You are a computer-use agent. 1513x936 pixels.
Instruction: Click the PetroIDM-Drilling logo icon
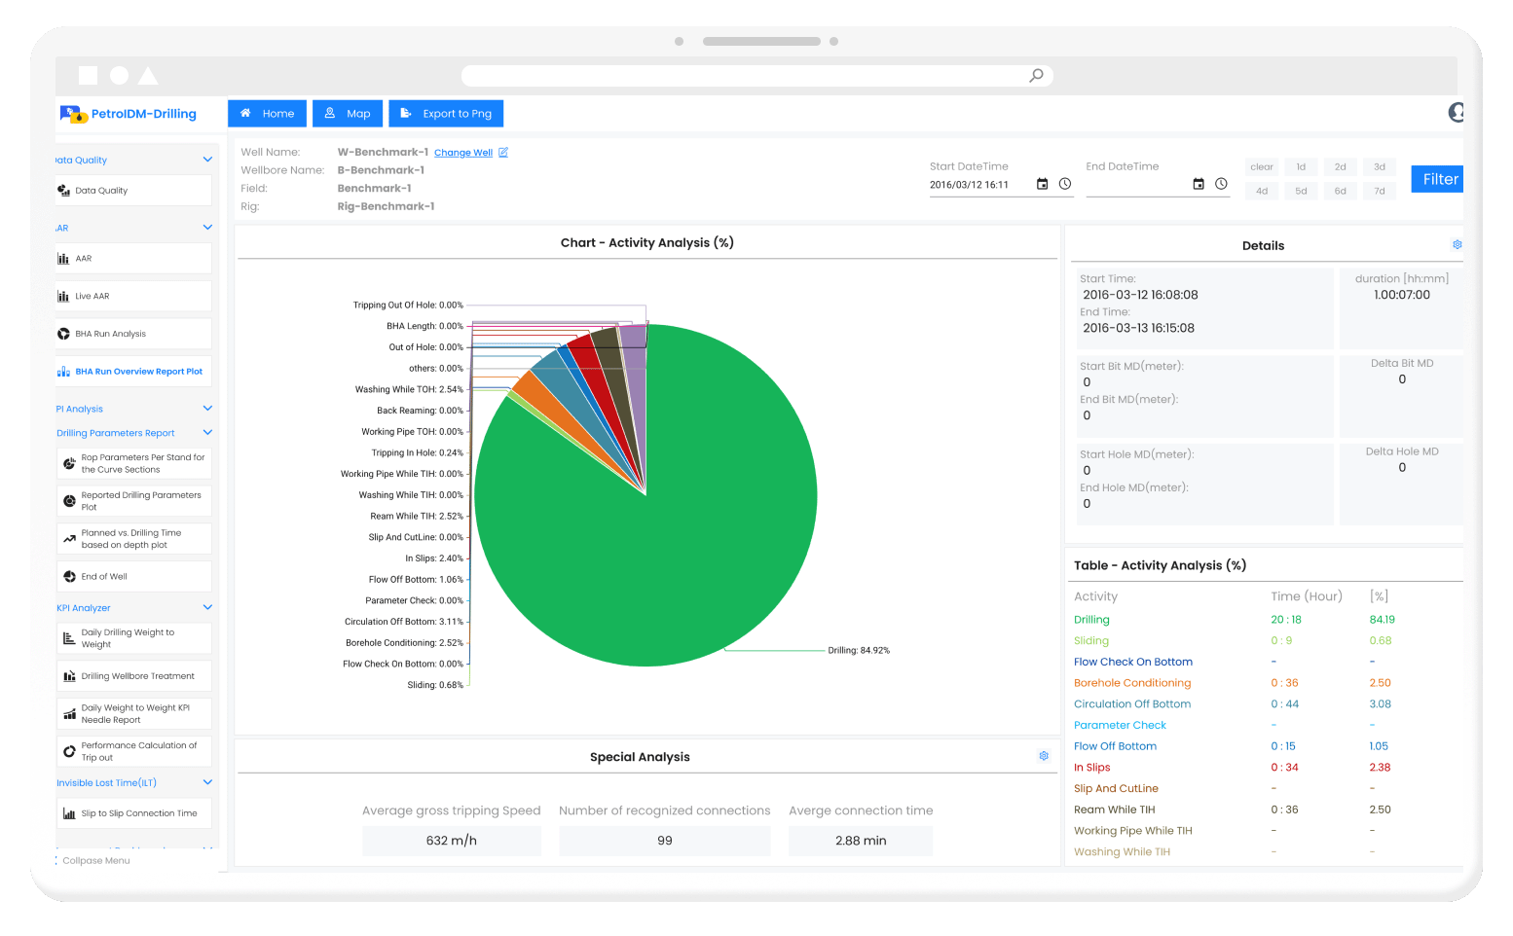coord(74,115)
